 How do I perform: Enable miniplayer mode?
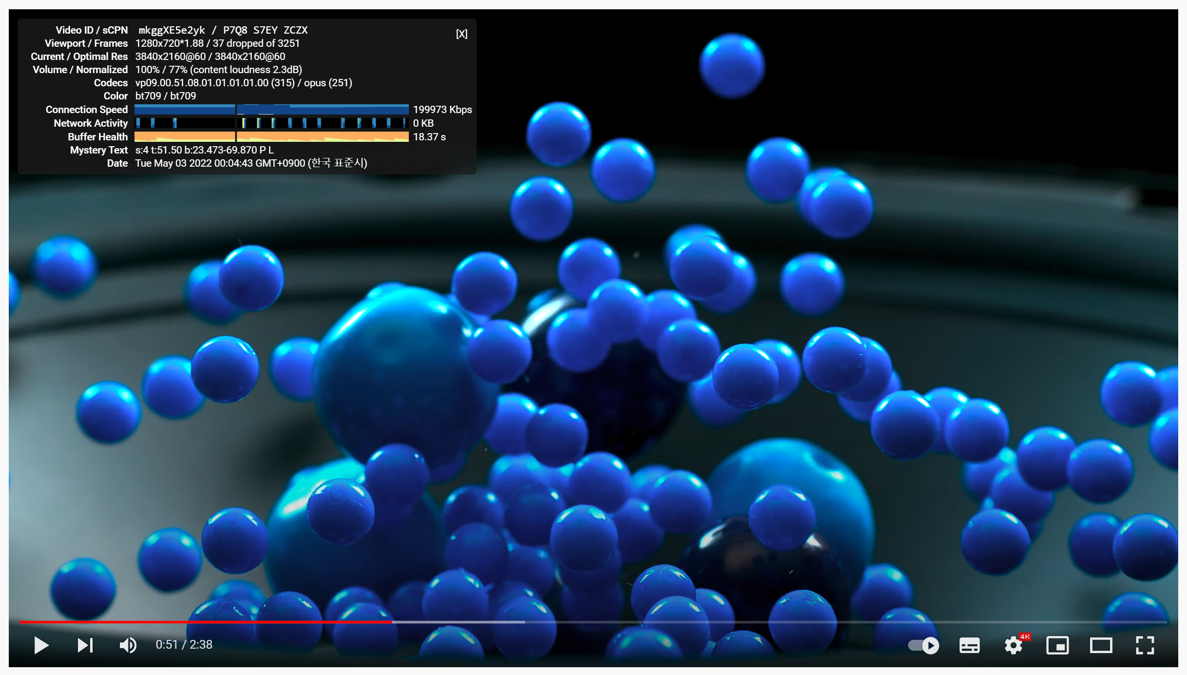1057,645
